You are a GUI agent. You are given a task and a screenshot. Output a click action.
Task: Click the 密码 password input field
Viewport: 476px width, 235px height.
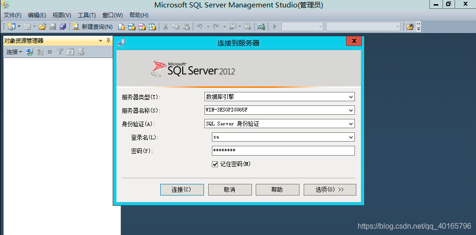click(x=283, y=150)
